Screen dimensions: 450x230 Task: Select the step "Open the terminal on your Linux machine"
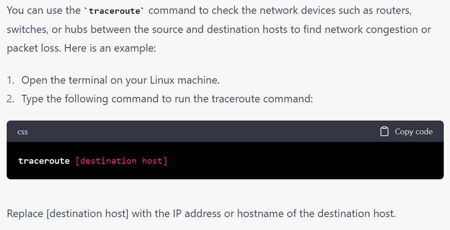pos(121,80)
